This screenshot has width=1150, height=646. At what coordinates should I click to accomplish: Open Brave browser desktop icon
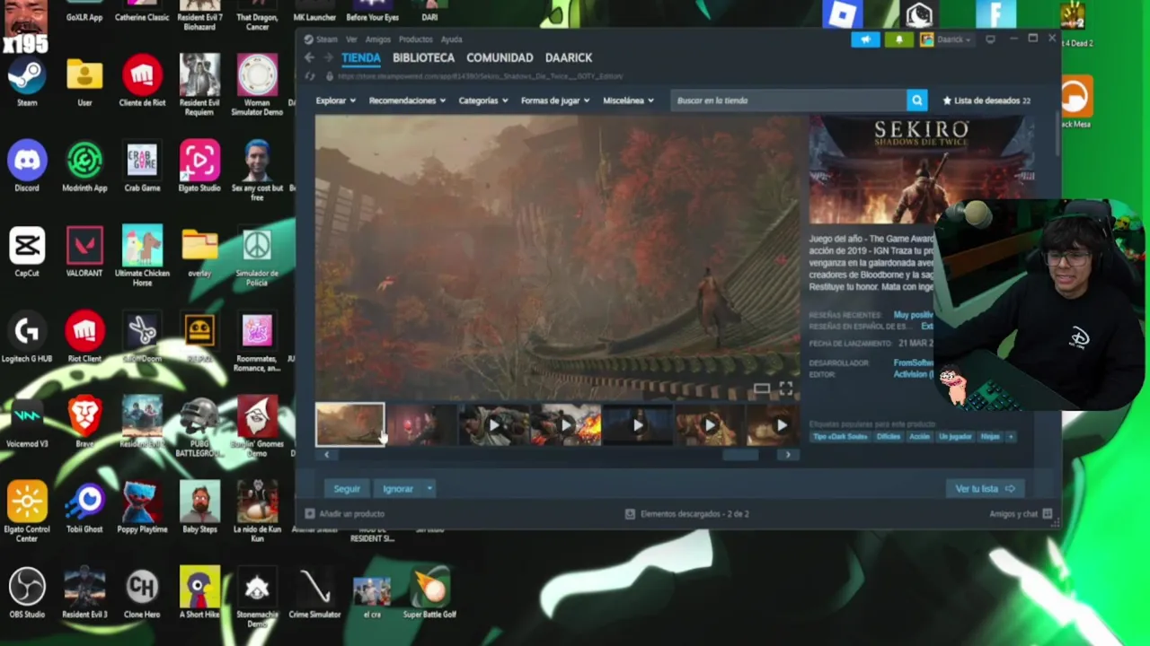(84, 422)
